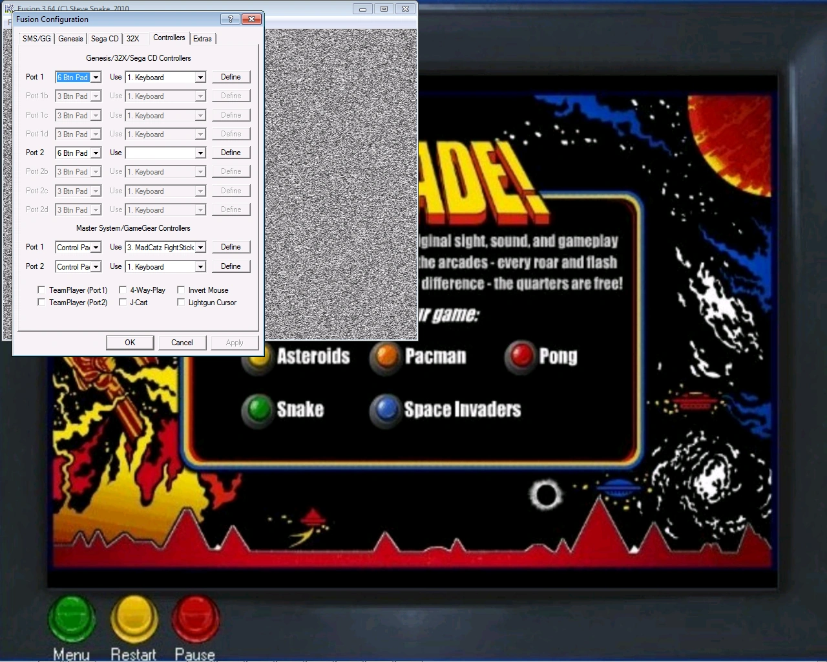The width and height of the screenshot is (827, 662).
Task: Switch to the SMS/GG tab
Action: click(x=37, y=39)
